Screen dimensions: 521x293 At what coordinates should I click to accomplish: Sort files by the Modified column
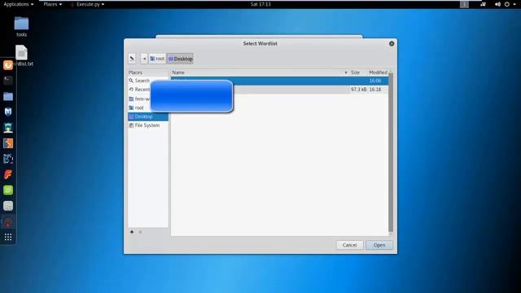pyautogui.click(x=378, y=72)
